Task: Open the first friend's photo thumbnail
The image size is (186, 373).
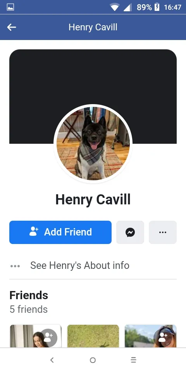Action: click(x=36, y=336)
